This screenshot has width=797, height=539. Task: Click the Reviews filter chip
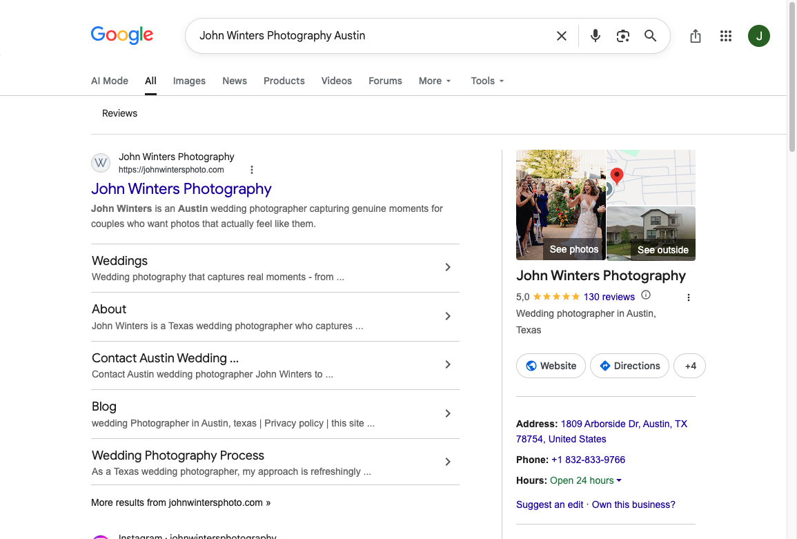[119, 113]
